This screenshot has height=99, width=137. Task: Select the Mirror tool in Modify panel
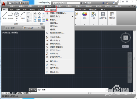[x=39, y=17]
